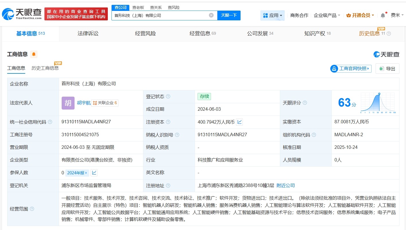This screenshot has width=406, height=230.
Task: Open the 附近公司 link
Action: click(285, 186)
